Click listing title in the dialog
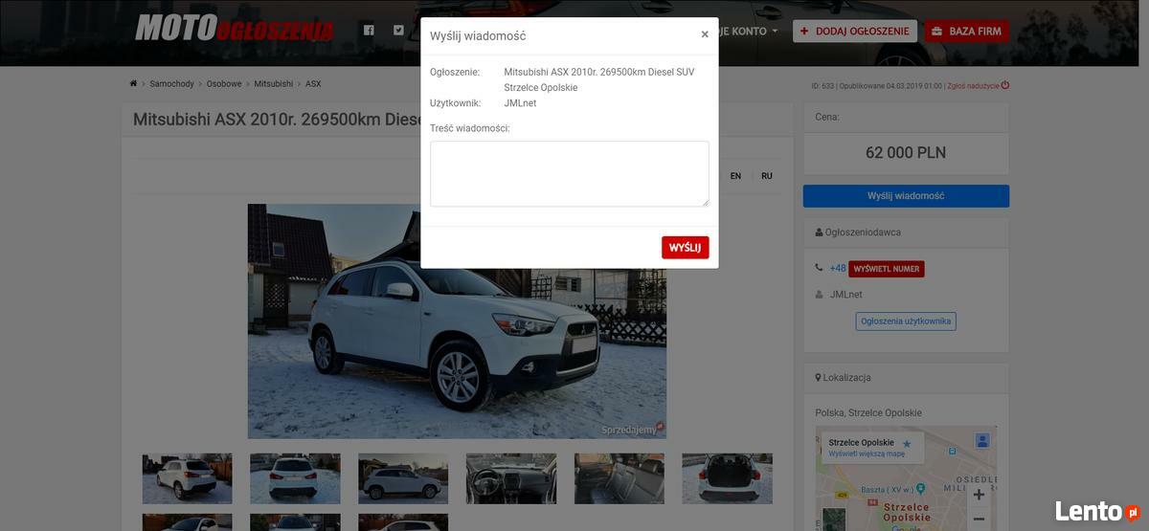1149x531 pixels. click(599, 79)
